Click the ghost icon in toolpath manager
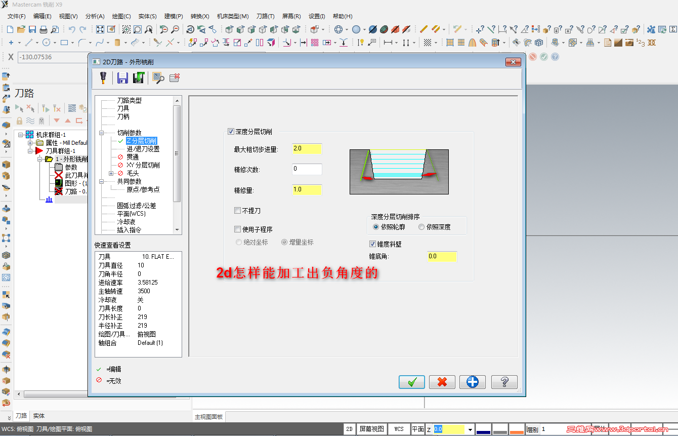 (x=41, y=121)
